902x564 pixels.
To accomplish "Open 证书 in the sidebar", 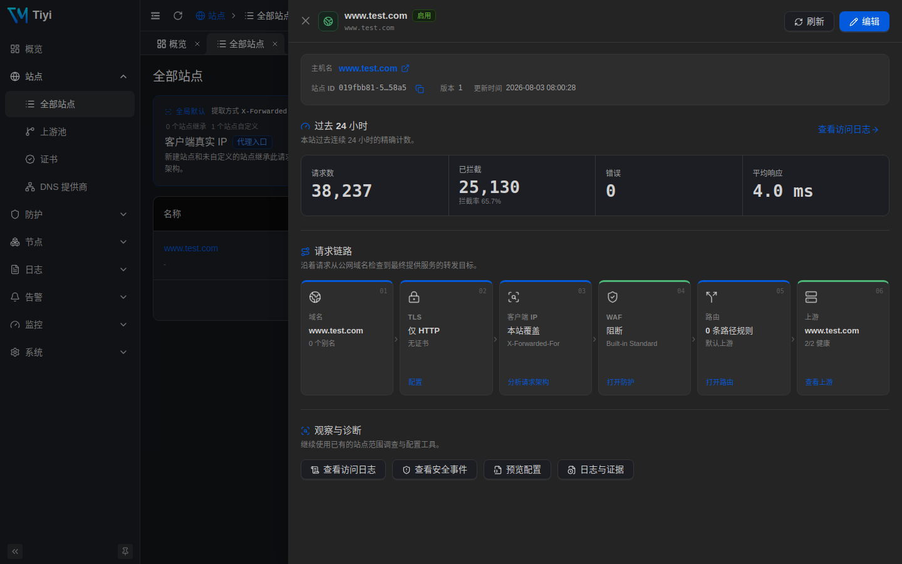I will click(70, 159).
